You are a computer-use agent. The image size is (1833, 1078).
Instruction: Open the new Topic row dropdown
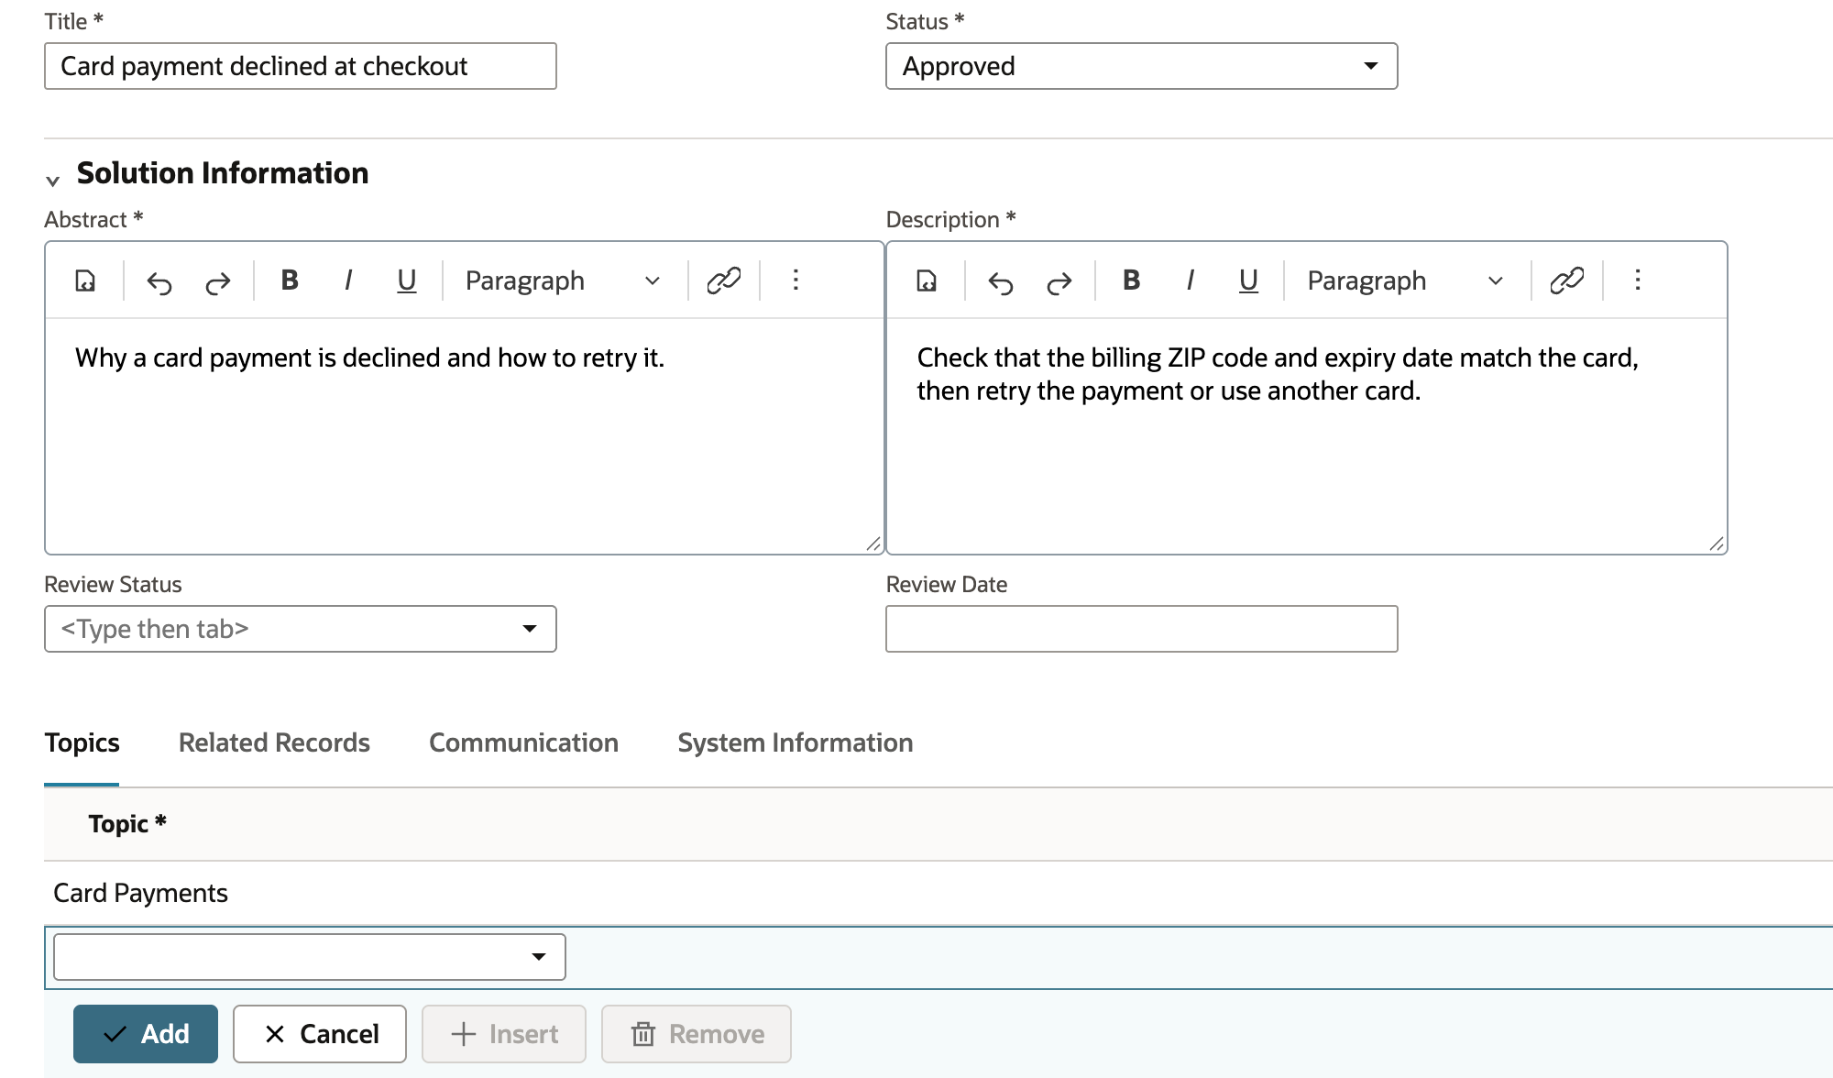tap(309, 957)
